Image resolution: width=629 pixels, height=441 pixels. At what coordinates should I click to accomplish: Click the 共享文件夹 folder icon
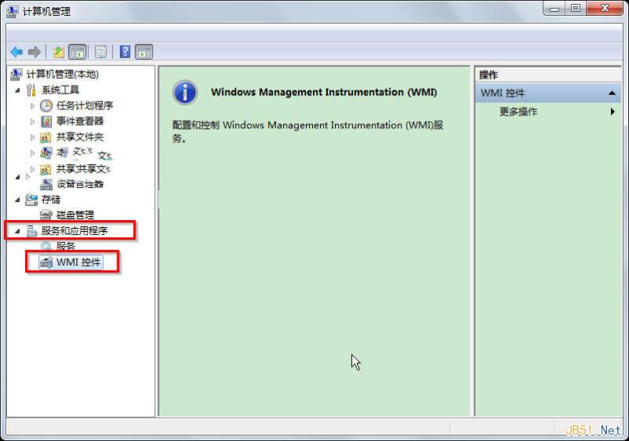tap(46, 137)
